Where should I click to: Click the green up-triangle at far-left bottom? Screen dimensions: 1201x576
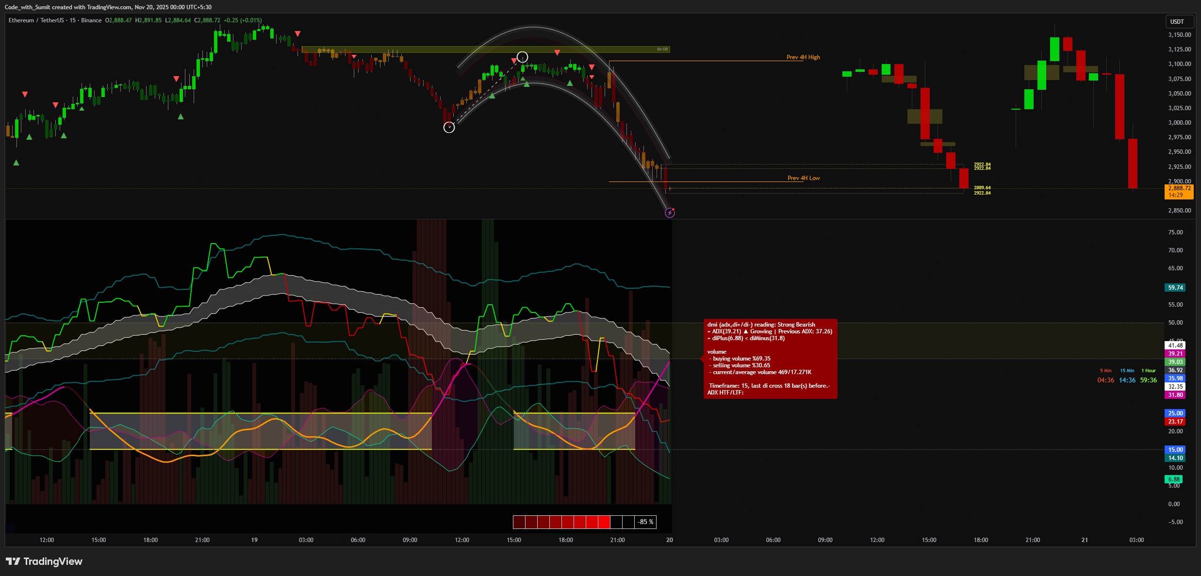[16, 163]
